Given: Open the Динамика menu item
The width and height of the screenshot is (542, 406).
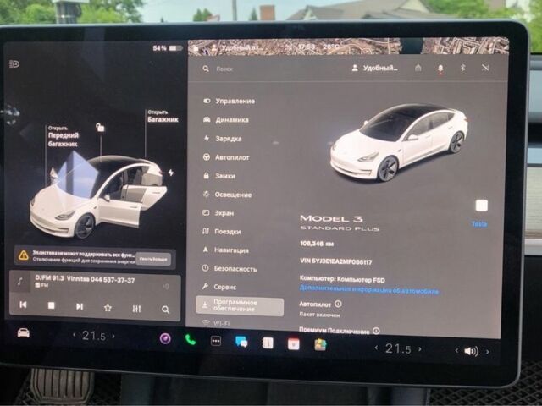Looking at the screenshot, I should pyautogui.click(x=226, y=120).
